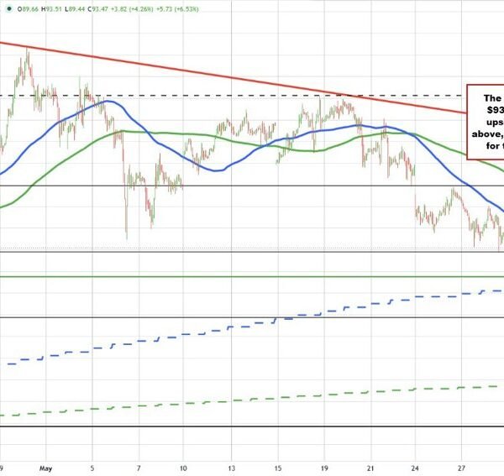Viewport: 504px width, 476px height.
Task: Select the open value O89.66
Action: [x=28, y=9]
